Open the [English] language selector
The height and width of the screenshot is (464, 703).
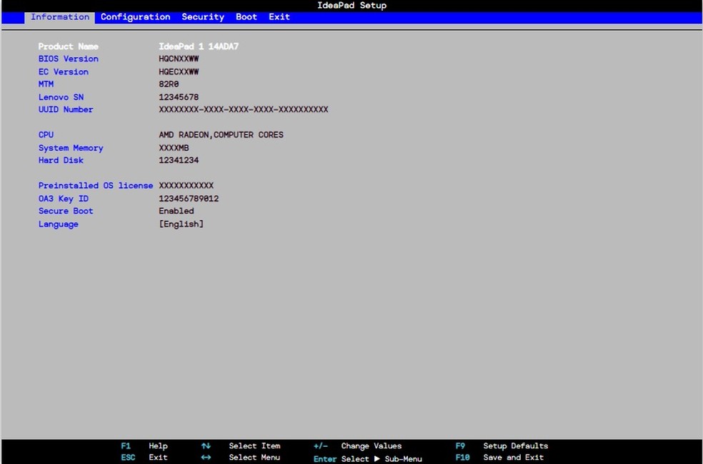pos(181,224)
